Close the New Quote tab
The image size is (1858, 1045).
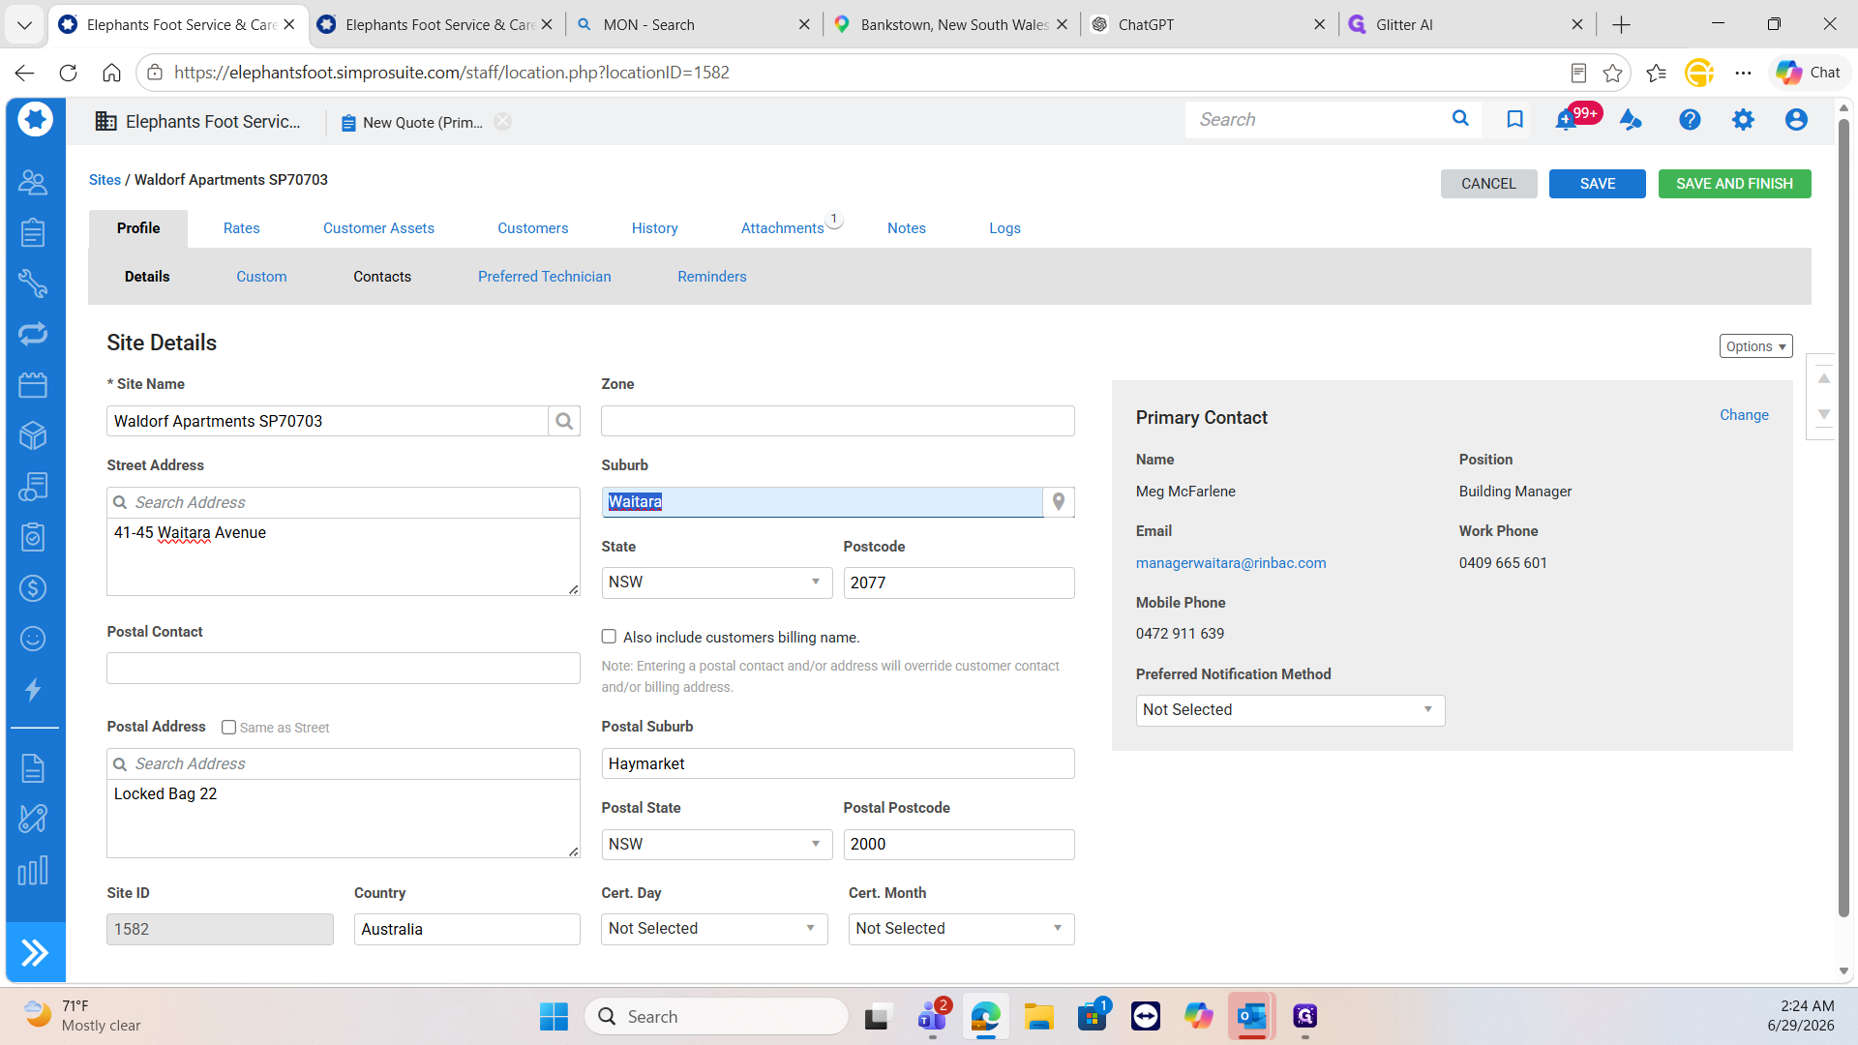502,121
